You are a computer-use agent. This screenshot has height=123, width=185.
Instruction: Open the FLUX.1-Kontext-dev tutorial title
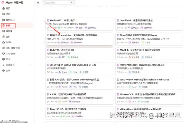[x=73, y=35]
